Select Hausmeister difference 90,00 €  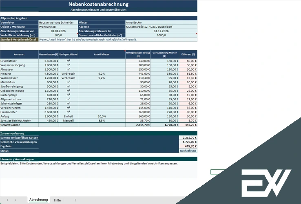coord(188,112)
